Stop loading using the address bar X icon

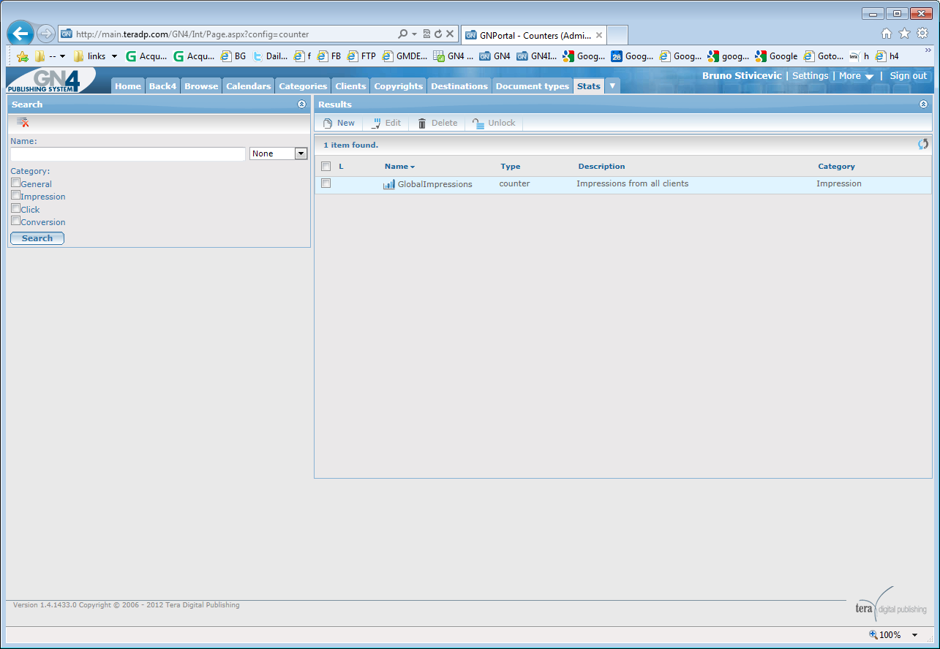pos(450,34)
